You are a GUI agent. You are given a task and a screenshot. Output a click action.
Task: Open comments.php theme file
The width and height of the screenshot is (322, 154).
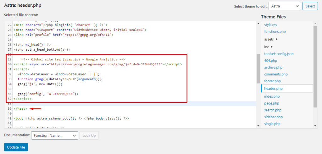click(276, 74)
